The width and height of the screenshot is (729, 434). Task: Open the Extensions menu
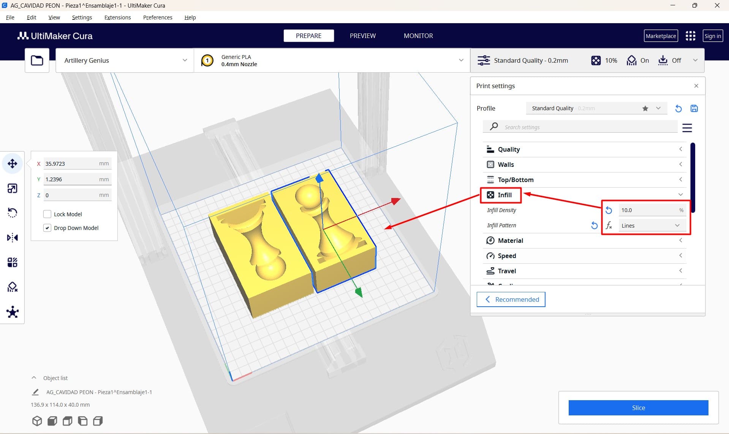pyautogui.click(x=118, y=17)
